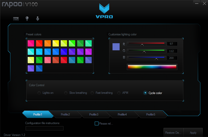Switch to Profile5 tab
This screenshot has width=208, height=137.
click(x=151, y=115)
